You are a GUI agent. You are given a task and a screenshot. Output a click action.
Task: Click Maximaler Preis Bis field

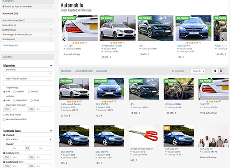(43, 109)
